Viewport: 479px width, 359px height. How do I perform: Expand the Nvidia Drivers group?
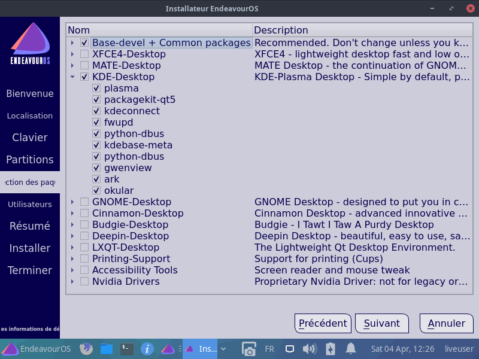coord(72,282)
